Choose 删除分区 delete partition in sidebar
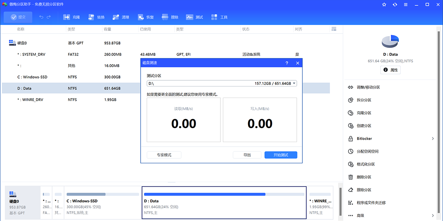Screen dimensions: 443x221 pyautogui.click(x=364, y=177)
